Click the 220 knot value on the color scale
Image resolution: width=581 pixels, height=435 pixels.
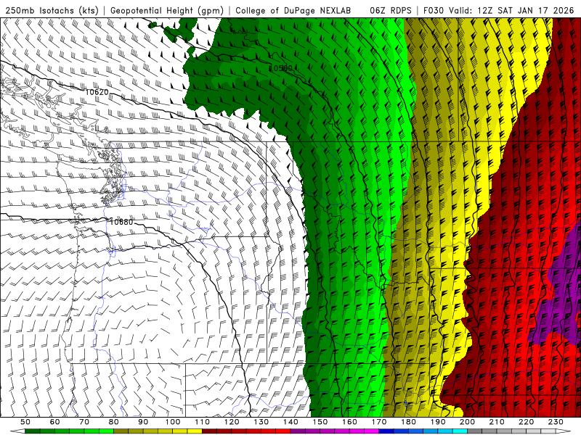point(527,422)
